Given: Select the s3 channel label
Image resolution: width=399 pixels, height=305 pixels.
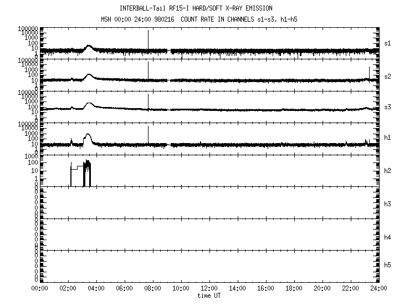Looking at the screenshot, I should pyautogui.click(x=388, y=107).
